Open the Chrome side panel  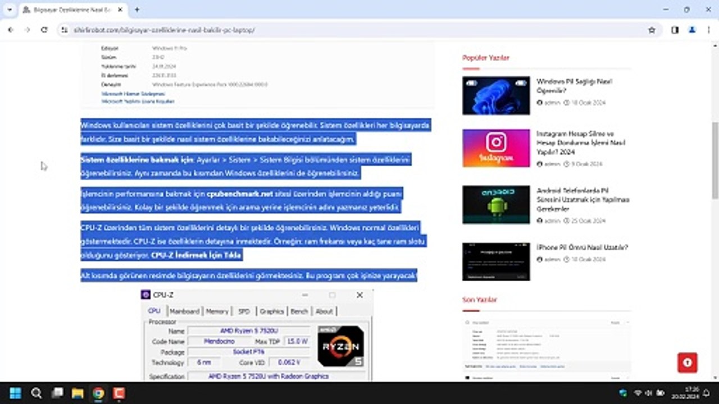pyautogui.click(x=675, y=30)
